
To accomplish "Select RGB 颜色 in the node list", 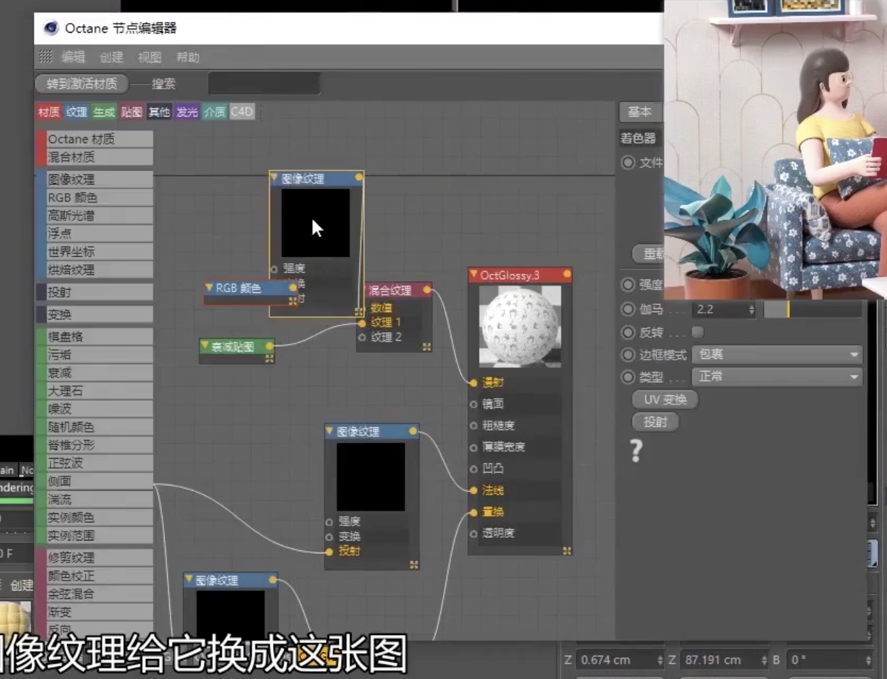I will click(x=95, y=198).
